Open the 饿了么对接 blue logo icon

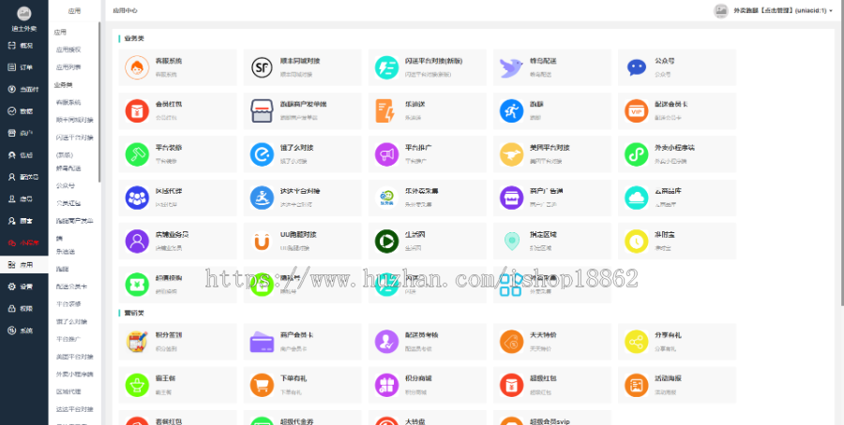[263, 154]
